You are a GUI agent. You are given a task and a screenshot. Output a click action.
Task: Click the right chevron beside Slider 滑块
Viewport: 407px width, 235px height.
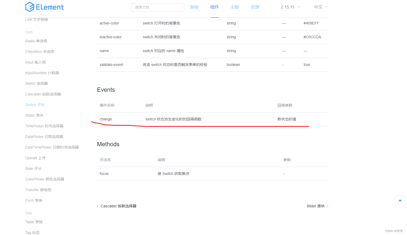[x=328, y=206]
